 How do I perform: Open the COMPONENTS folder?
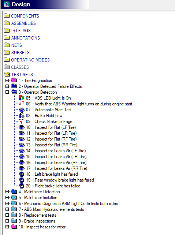point(25,16)
